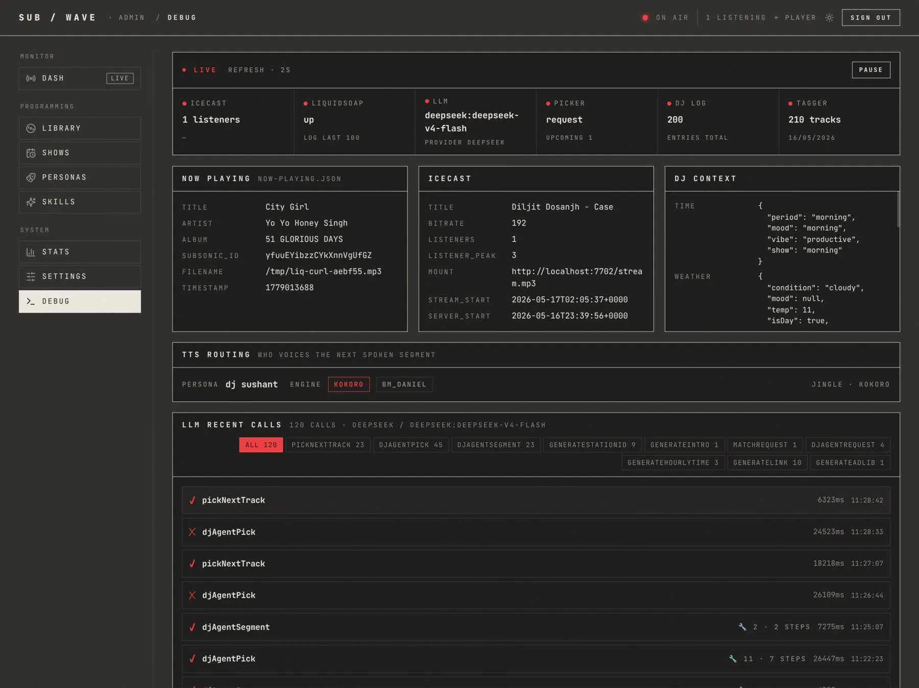Click the DJ Log 200 entries card
The width and height of the screenshot is (919, 688).
click(718, 121)
